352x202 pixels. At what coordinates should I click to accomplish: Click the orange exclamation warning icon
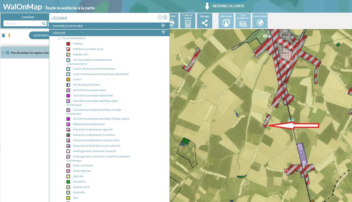9,36
